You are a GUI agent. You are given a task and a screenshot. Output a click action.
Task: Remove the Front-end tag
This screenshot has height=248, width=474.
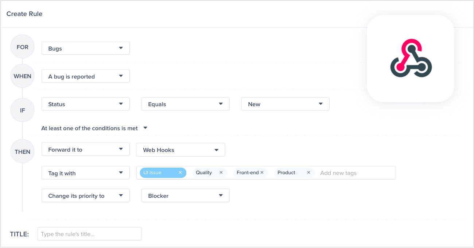261,172
